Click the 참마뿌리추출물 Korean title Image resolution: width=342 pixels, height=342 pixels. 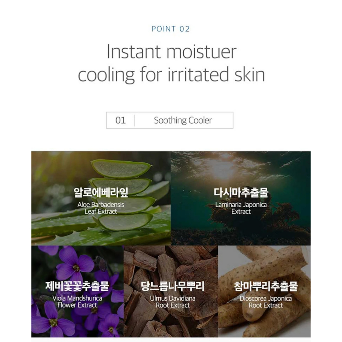point(266,286)
